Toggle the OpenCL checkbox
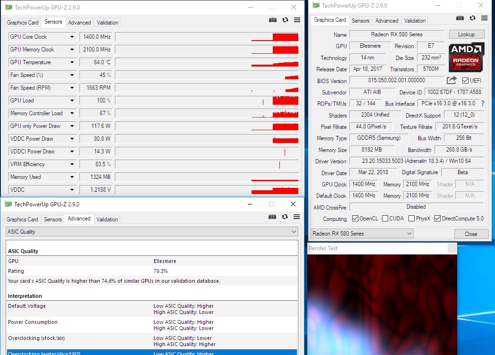 [355, 219]
